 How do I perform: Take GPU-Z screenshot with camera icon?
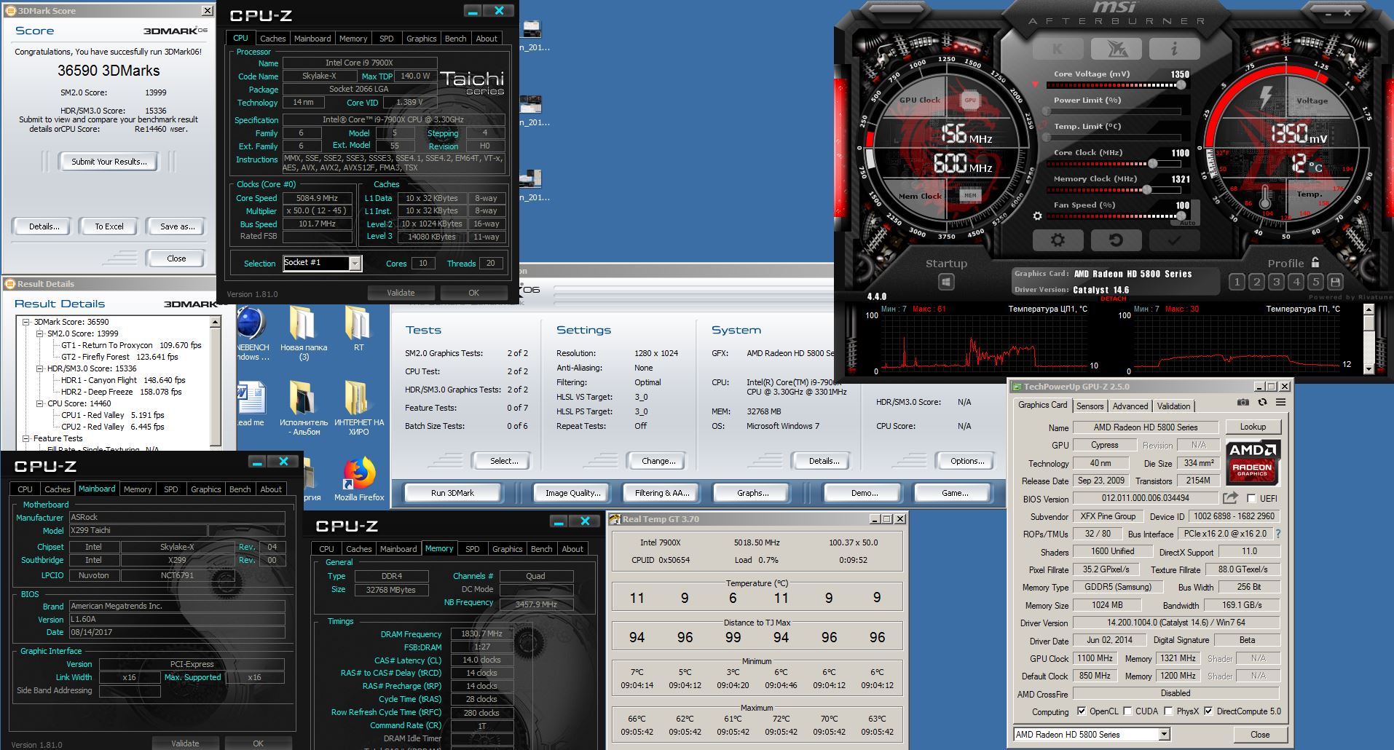point(1243,402)
